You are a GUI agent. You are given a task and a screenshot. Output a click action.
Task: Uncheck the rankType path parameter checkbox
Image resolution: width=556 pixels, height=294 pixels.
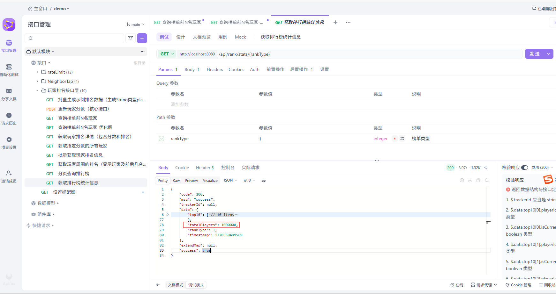coord(162,139)
